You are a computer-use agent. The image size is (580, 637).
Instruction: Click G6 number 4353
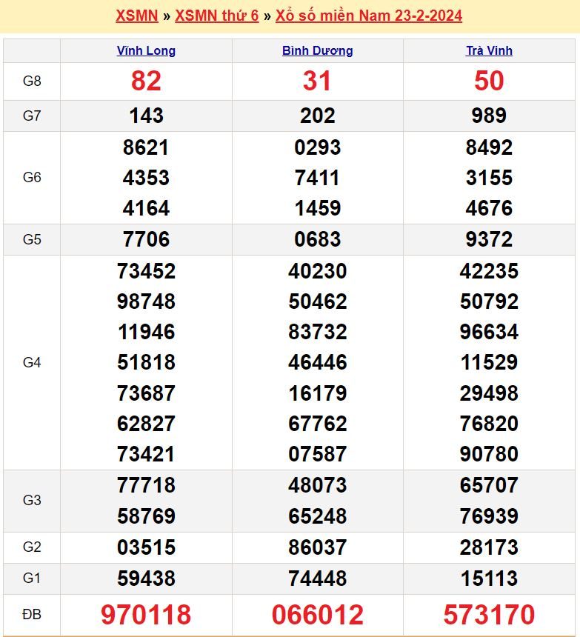click(146, 178)
